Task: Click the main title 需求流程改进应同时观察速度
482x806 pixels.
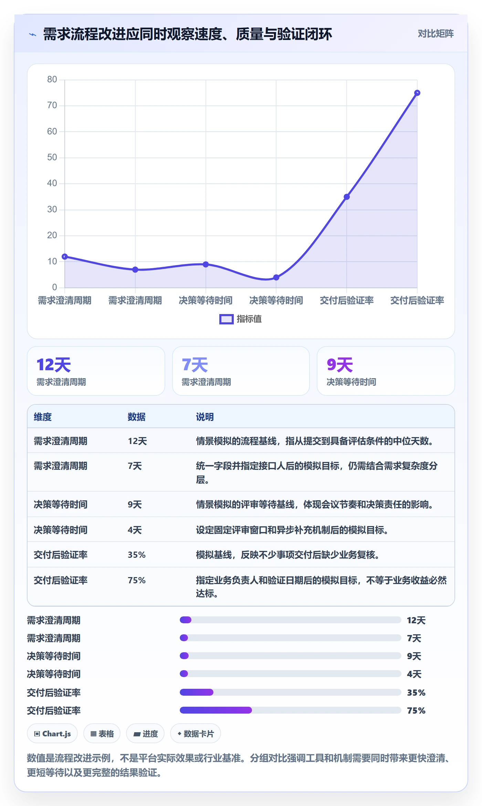Action: [188, 34]
